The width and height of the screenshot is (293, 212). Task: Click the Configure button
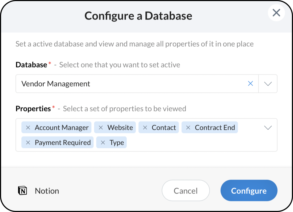coord(249,191)
